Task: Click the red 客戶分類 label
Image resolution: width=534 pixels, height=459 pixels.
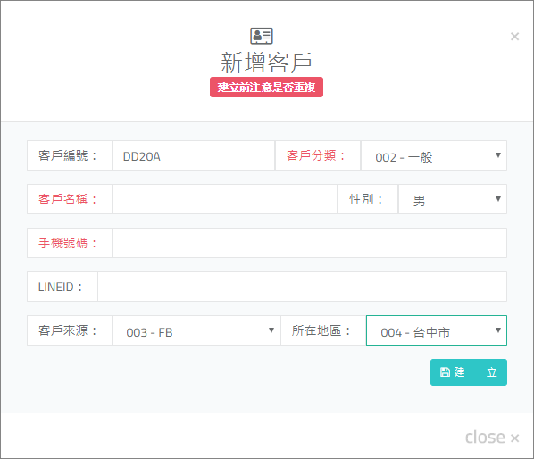Action: click(x=316, y=155)
